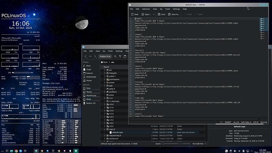Open the Selection menu in KWrite
Screen dimensions: 272x153
146,9
